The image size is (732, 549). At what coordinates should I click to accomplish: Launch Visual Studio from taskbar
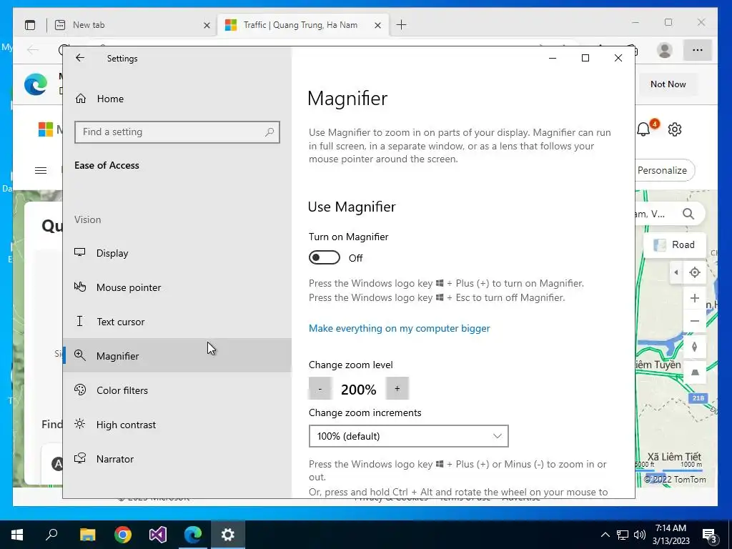tap(158, 535)
